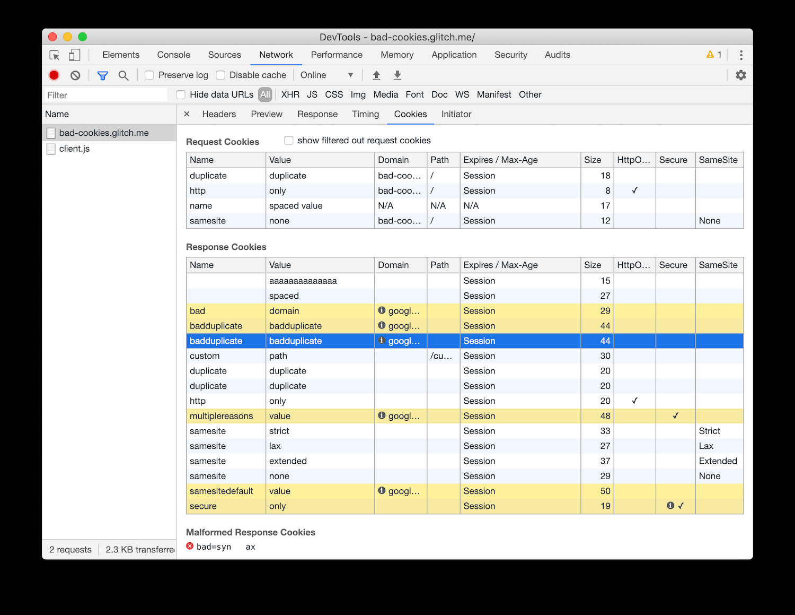Open network search
This screenshot has width=795, height=615.
click(123, 75)
